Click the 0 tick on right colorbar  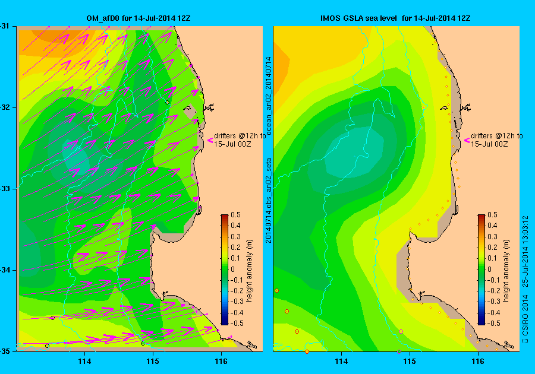pyautogui.click(x=490, y=269)
